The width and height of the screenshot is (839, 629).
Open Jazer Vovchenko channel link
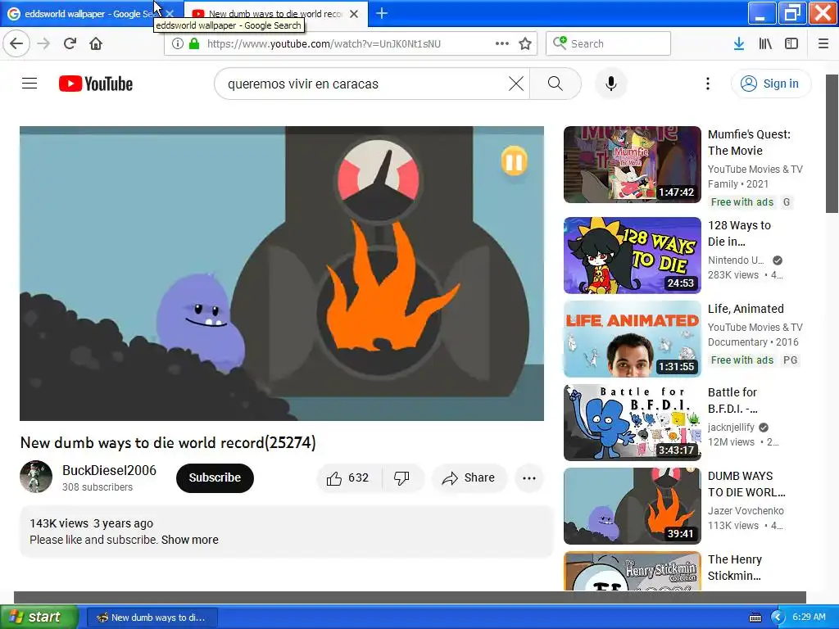tap(746, 510)
